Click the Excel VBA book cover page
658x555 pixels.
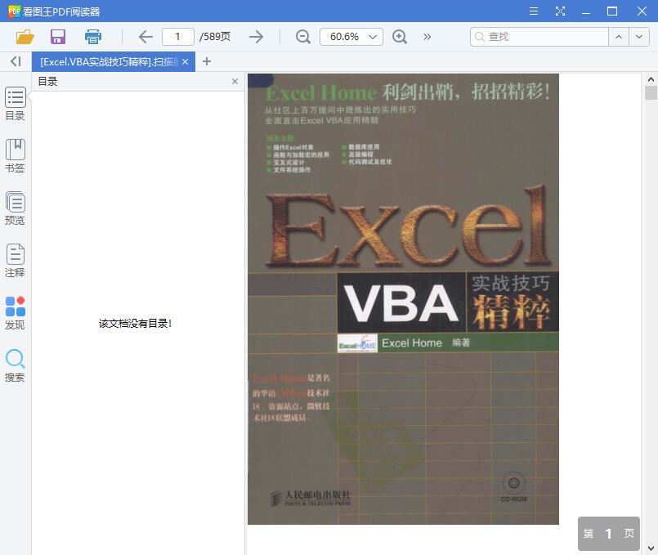coord(403,299)
